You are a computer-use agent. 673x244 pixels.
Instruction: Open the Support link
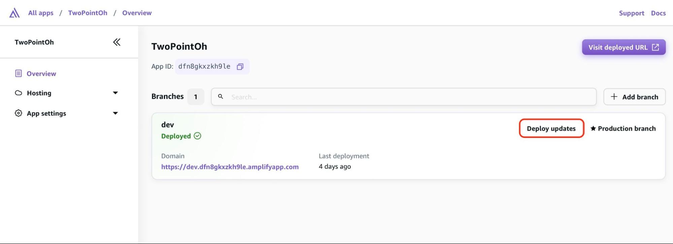click(x=632, y=13)
